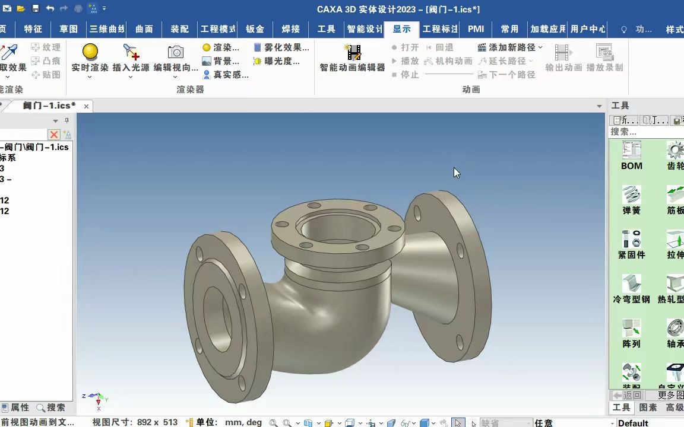Viewport: 684px width, 427px height.
Task: Switch to the 智能设计 ribbon tab
Action: (x=365, y=29)
